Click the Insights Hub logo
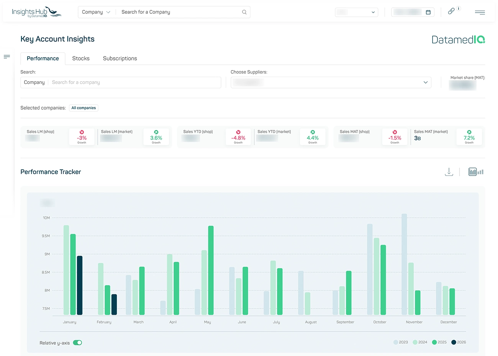498x356 pixels. (36, 12)
